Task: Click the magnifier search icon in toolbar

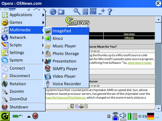Action: pyautogui.click(x=77, y=12)
